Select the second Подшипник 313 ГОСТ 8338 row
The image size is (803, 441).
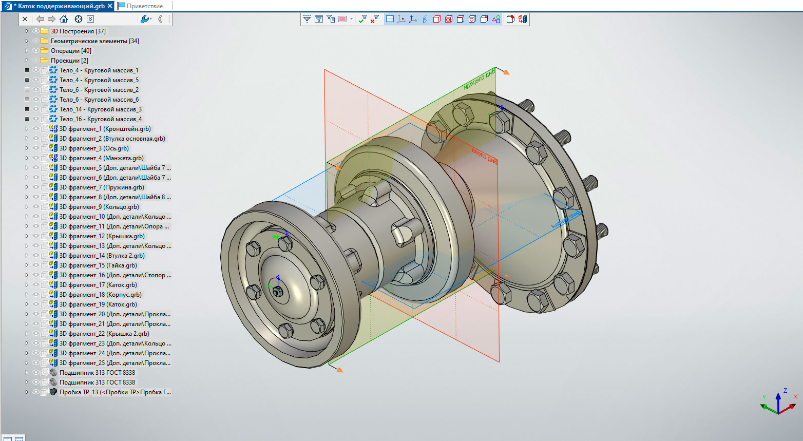(x=98, y=382)
